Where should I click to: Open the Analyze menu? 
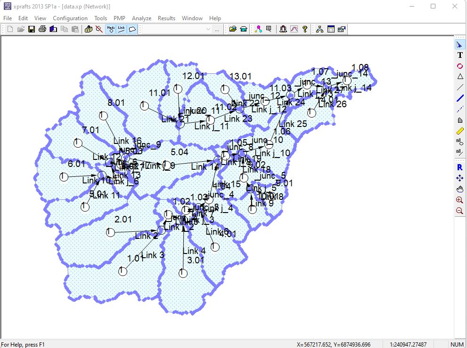point(141,18)
